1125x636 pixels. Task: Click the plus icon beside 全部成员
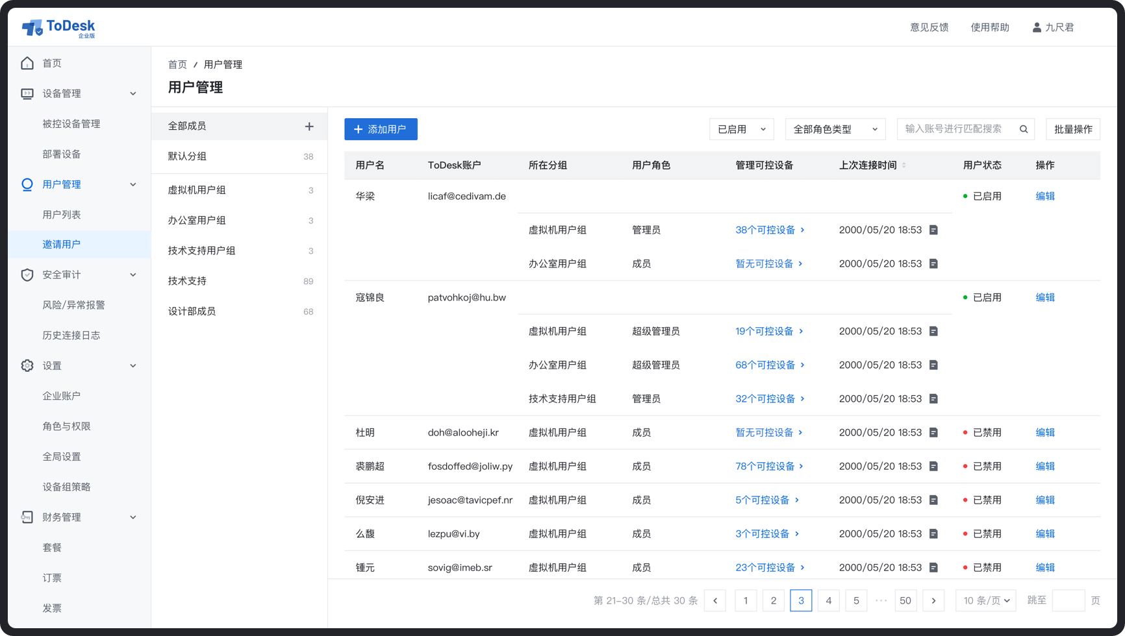click(x=309, y=127)
